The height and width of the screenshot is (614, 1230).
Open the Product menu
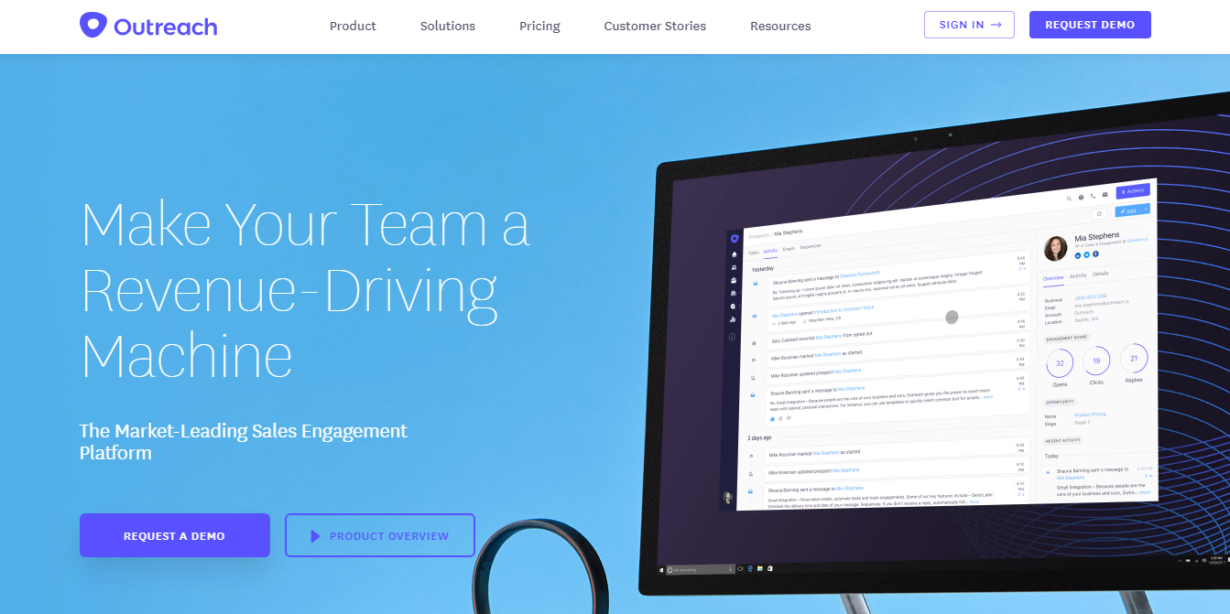(x=353, y=26)
